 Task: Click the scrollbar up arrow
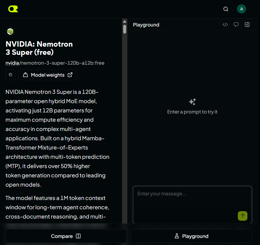125,22
